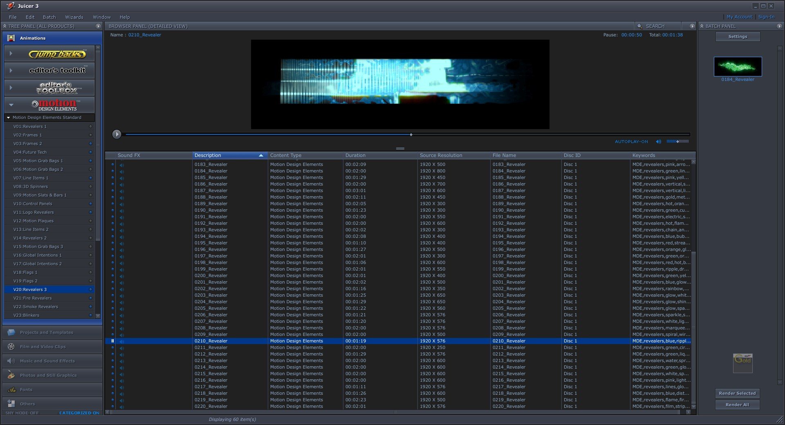Adjust the volume slider next to speaker
The image size is (785, 425).
coord(677,141)
